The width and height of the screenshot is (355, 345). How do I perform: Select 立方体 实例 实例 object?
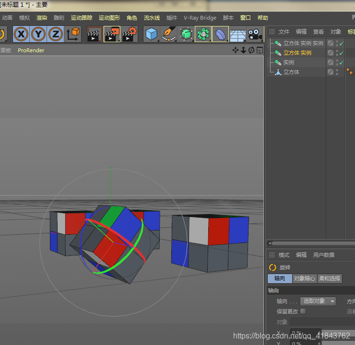point(303,43)
